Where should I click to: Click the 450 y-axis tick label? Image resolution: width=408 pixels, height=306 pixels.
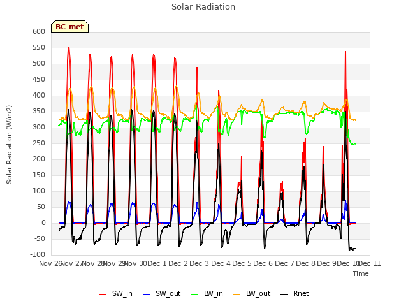[x=39, y=79]
